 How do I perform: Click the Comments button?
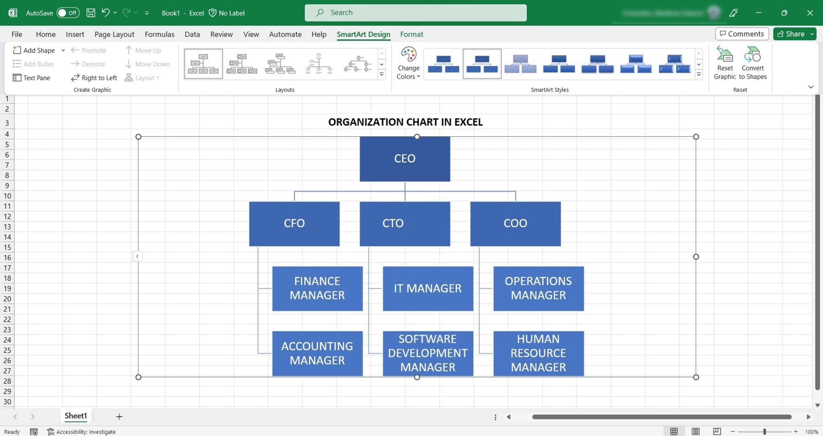click(x=741, y=33)
